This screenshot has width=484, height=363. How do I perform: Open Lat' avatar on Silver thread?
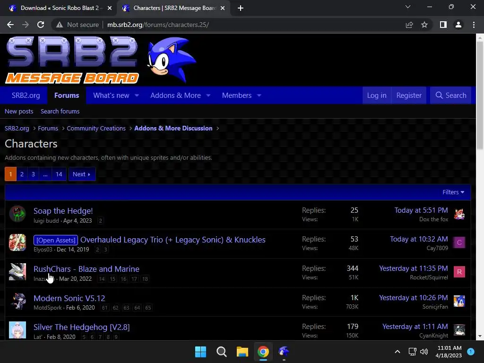click(x=17, y=330)
